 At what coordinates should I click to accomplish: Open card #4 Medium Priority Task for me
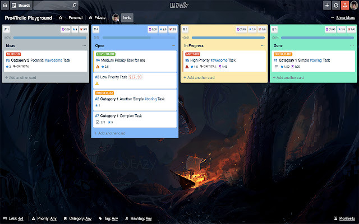(x=135, y=61)
